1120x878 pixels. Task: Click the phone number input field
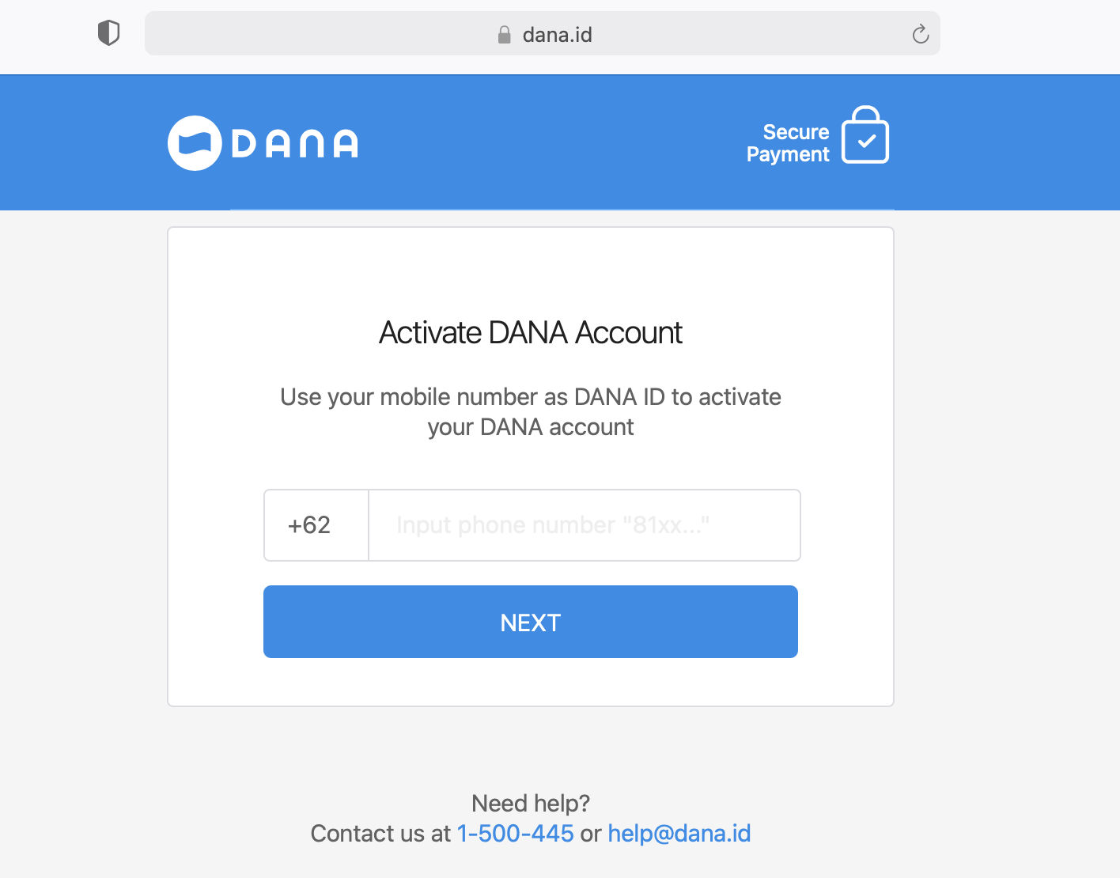coord(584,525)
